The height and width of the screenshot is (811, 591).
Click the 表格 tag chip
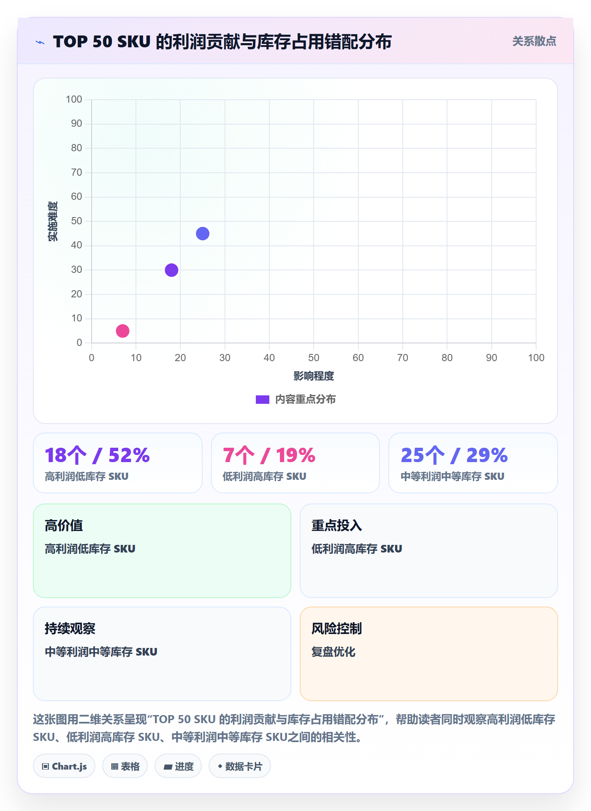(125, 766)
